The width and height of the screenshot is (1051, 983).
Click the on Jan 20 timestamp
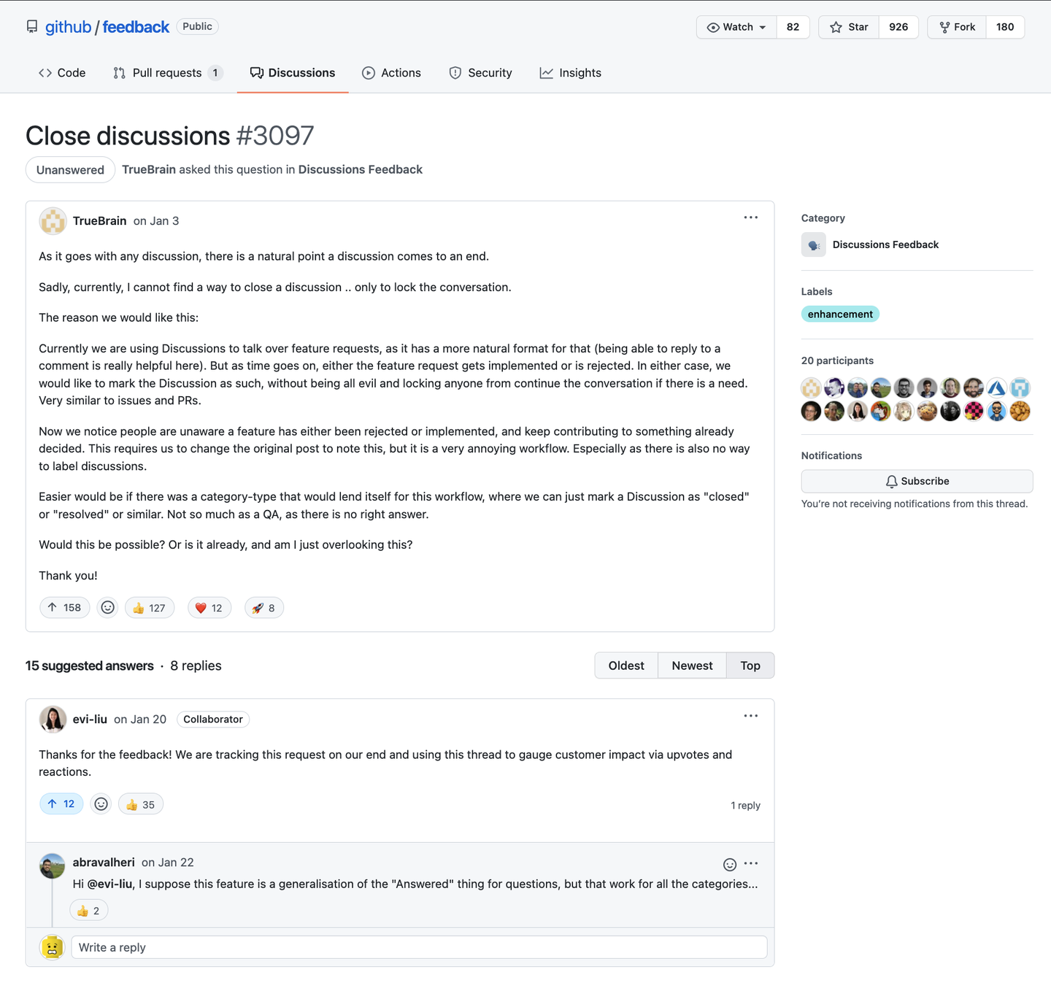point(140,720)
